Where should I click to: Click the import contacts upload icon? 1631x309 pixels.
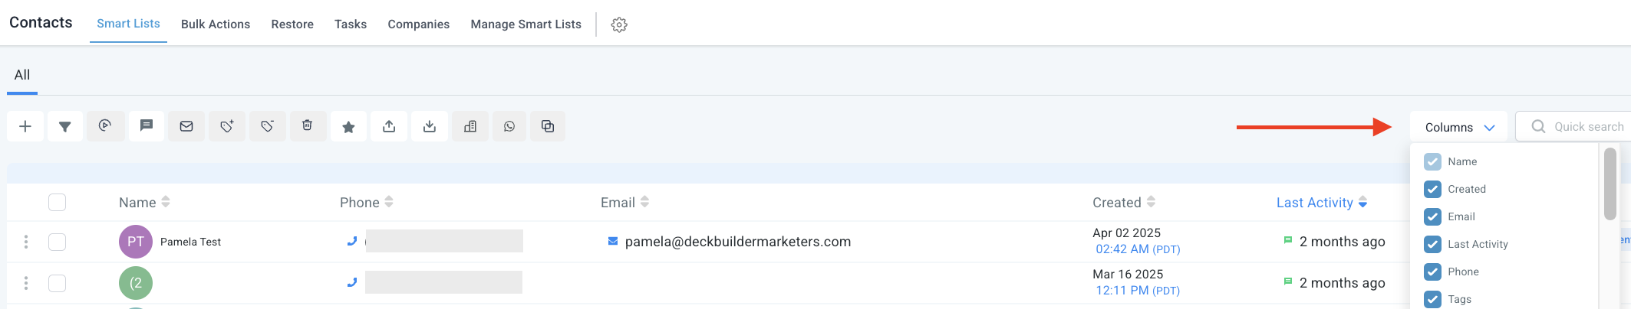click(389, 127)
